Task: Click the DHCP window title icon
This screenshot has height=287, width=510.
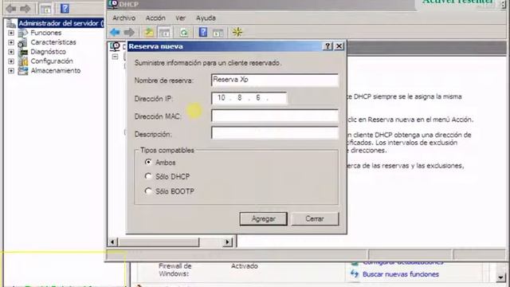Action: point(113,4)
